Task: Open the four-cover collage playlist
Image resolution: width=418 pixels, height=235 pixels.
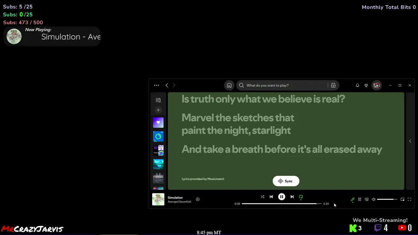Action: (158, 150)
